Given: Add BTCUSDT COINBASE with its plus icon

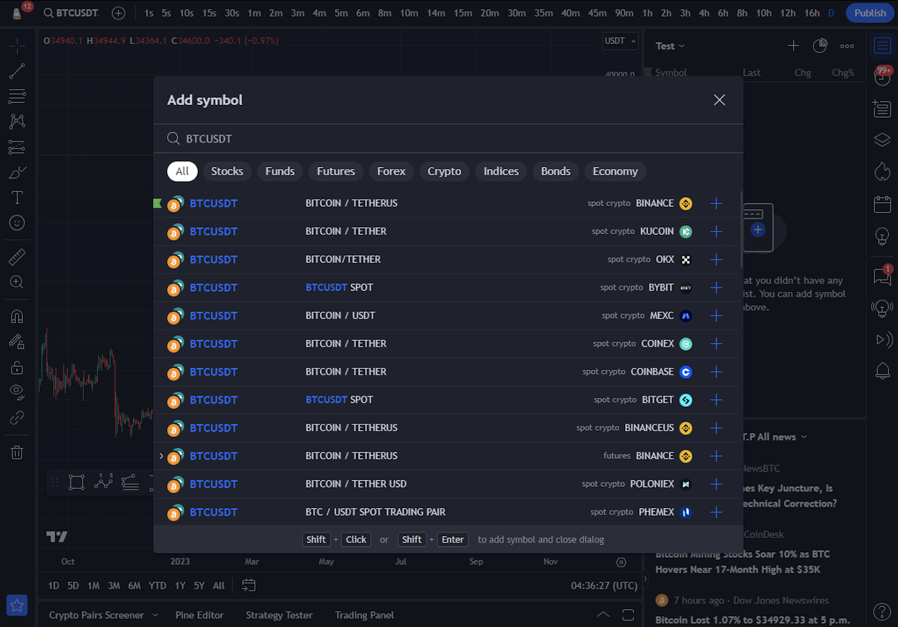Looking at the screenshot, I should coord(716,372).
